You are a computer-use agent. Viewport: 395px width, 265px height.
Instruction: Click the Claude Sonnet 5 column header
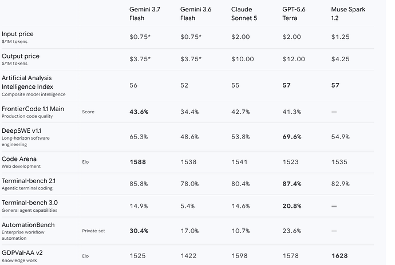[244, 14]
